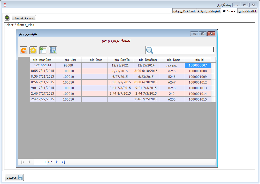Click the 9:01 7/11/2015 InsertDate cell
The image size is (260, 184).
pos(43,88)
